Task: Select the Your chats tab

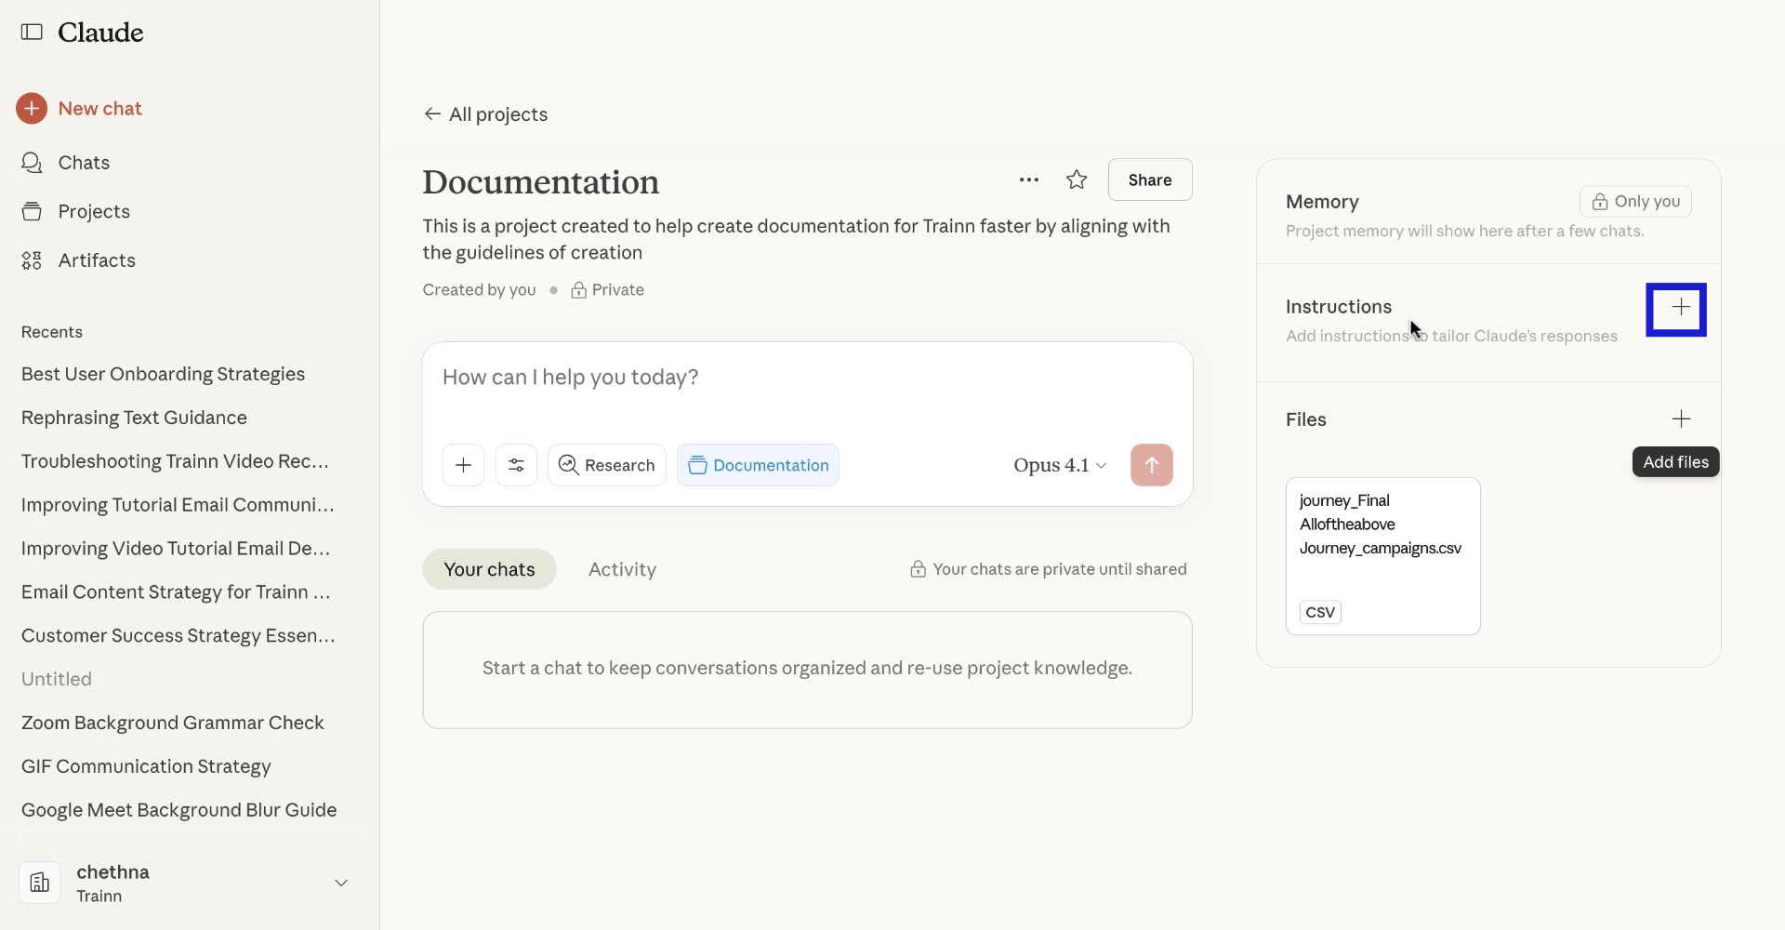Action: click(x=489, y=568)
